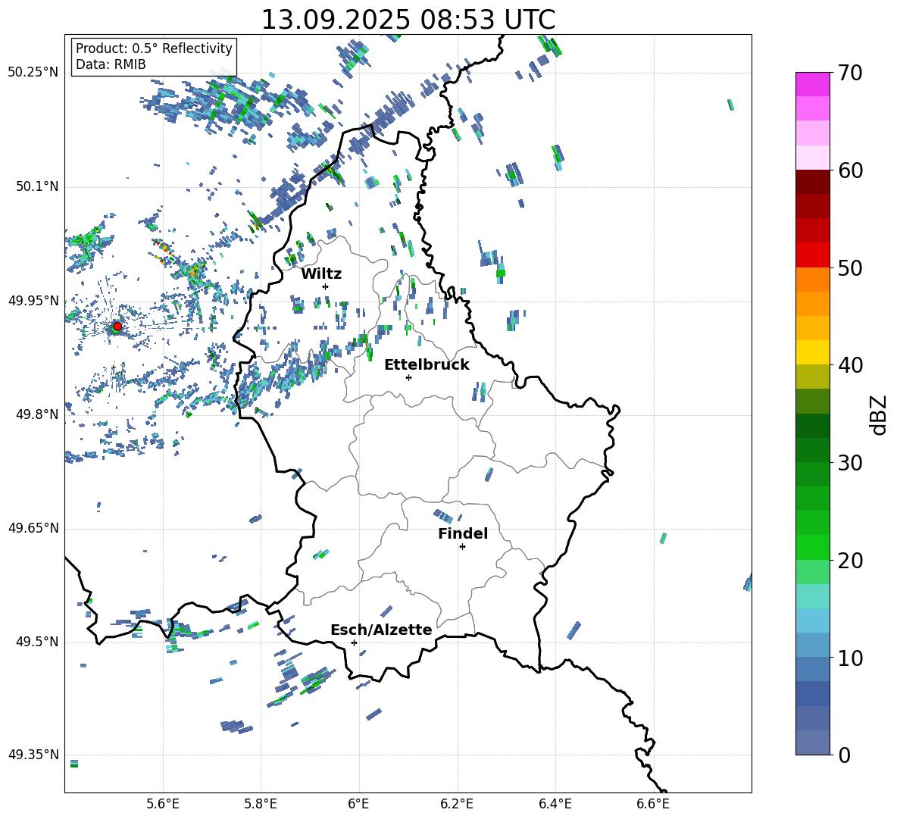Select the Wiltz city label
897x819 pixels.
[x=321, y=274]
